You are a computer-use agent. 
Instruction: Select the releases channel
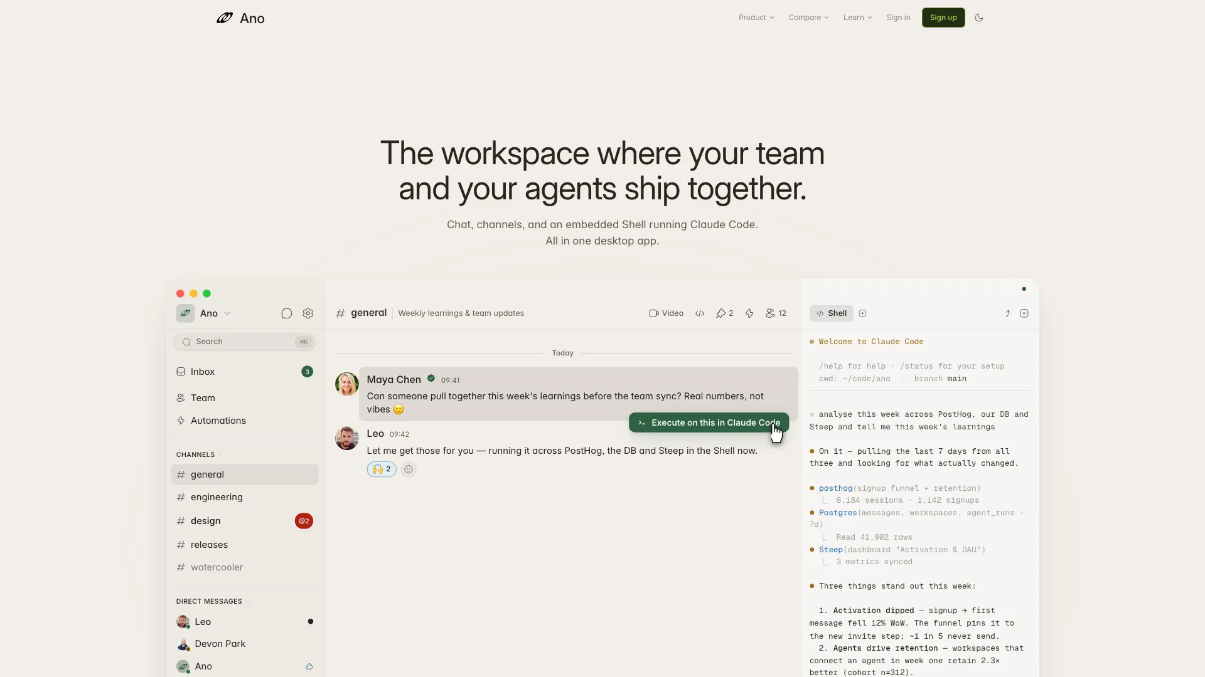[x=245, y=545]
